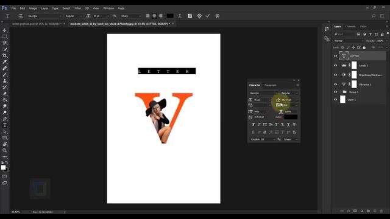Click text color swatch in options bar
The height and width of the screenshot is (219, 390).
click(170, 16)
